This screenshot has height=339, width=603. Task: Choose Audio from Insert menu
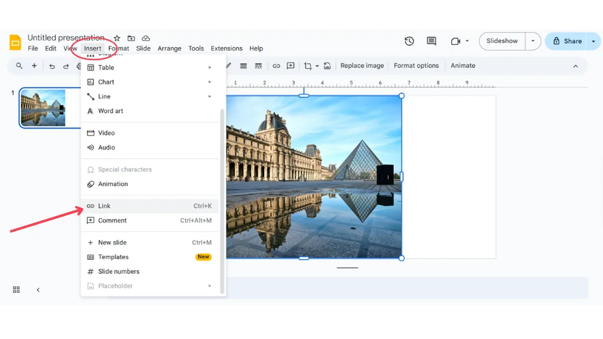pyautogui.click(x=150, y=148)
